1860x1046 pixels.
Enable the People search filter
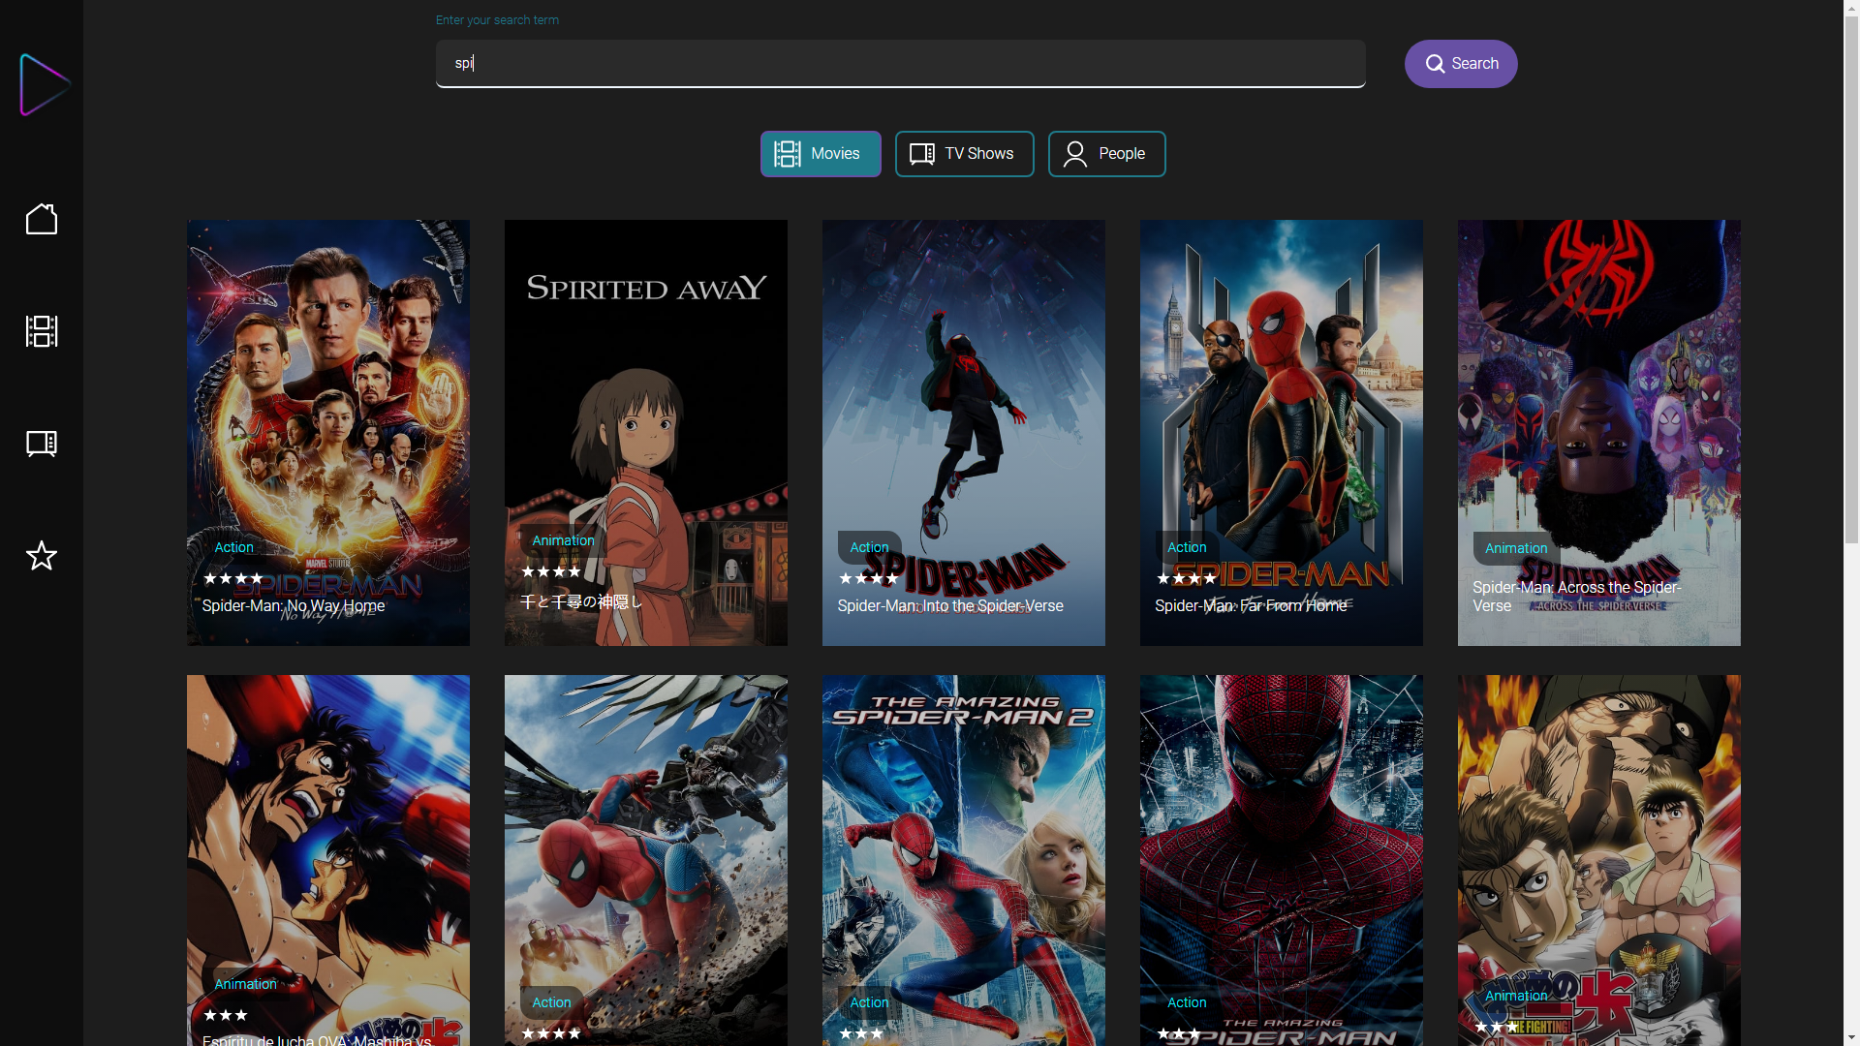click(1106, 153)
